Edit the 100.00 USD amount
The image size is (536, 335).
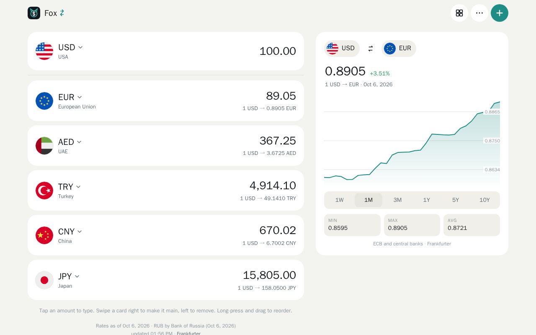278,51
